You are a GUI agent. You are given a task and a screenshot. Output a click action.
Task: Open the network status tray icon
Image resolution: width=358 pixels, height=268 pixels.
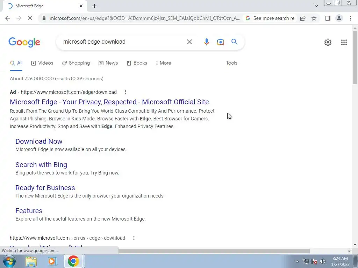[306, 261]
